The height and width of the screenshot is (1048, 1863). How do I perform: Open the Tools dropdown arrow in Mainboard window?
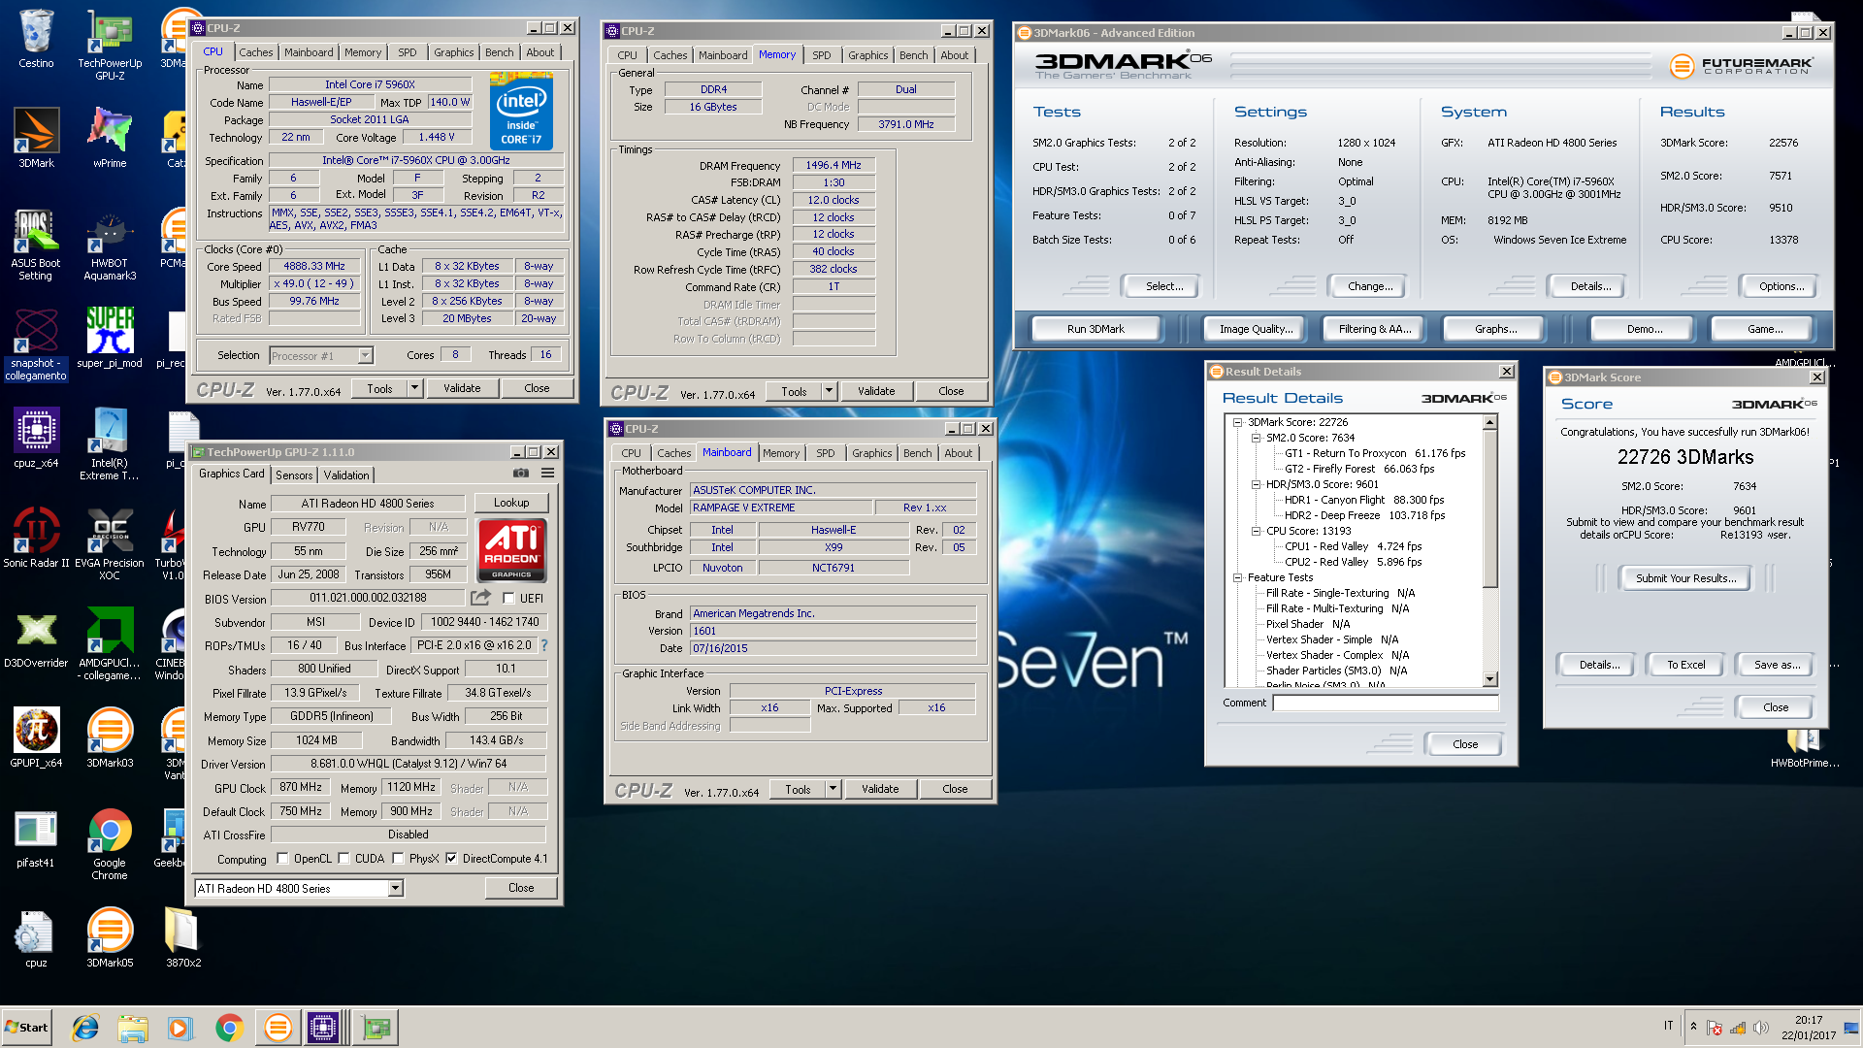pyautogui.click(x=833, y=789)
